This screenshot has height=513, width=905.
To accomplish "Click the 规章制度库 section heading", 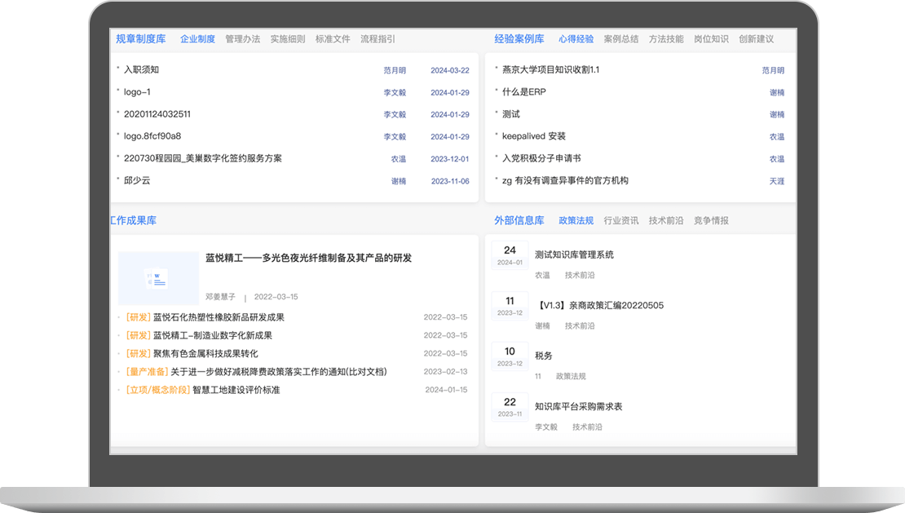I will pyautogui.click(x=142, y=39).
